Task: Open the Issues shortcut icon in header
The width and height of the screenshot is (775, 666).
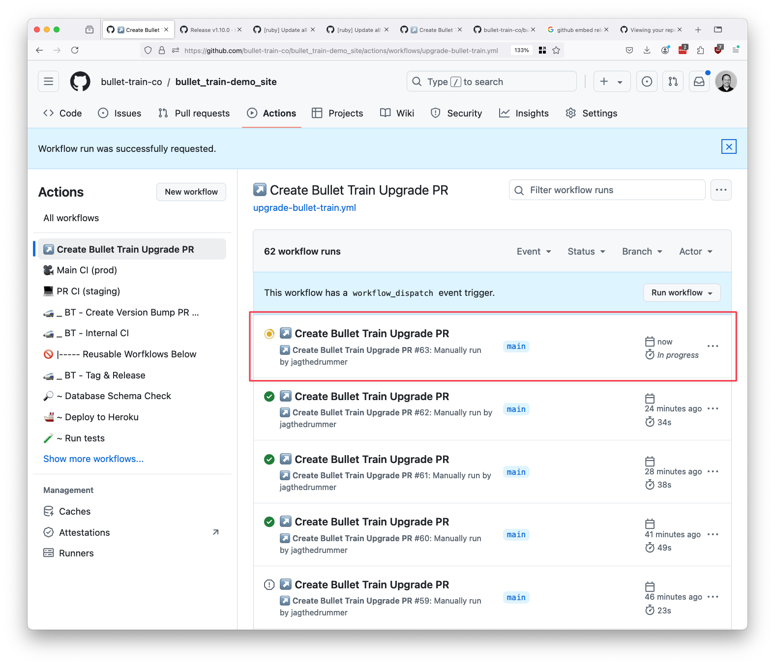Action: click(647, 82)
